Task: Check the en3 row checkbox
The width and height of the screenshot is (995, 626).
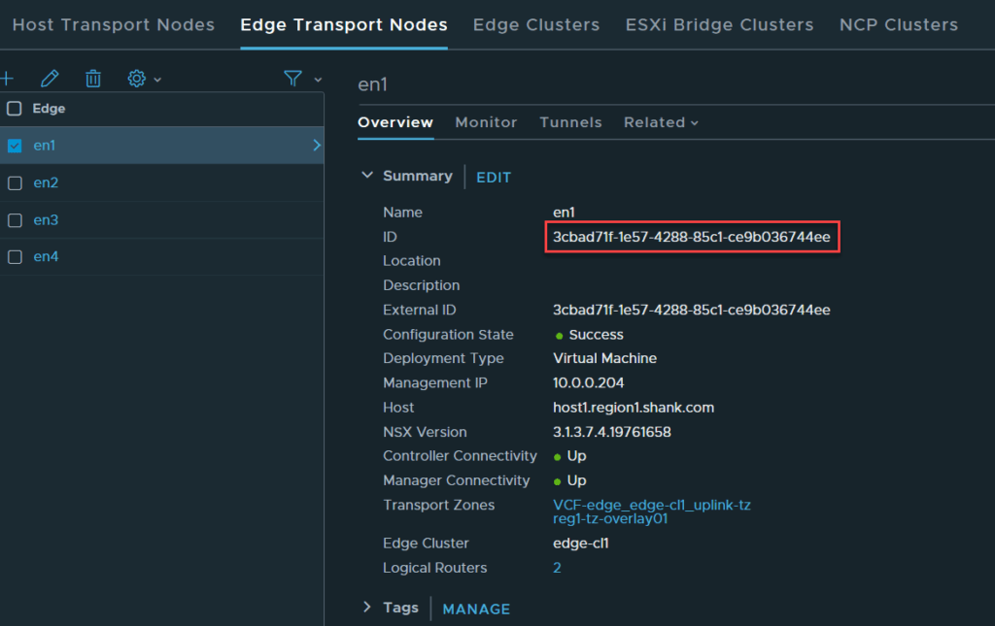Action: tap(15, 220)
